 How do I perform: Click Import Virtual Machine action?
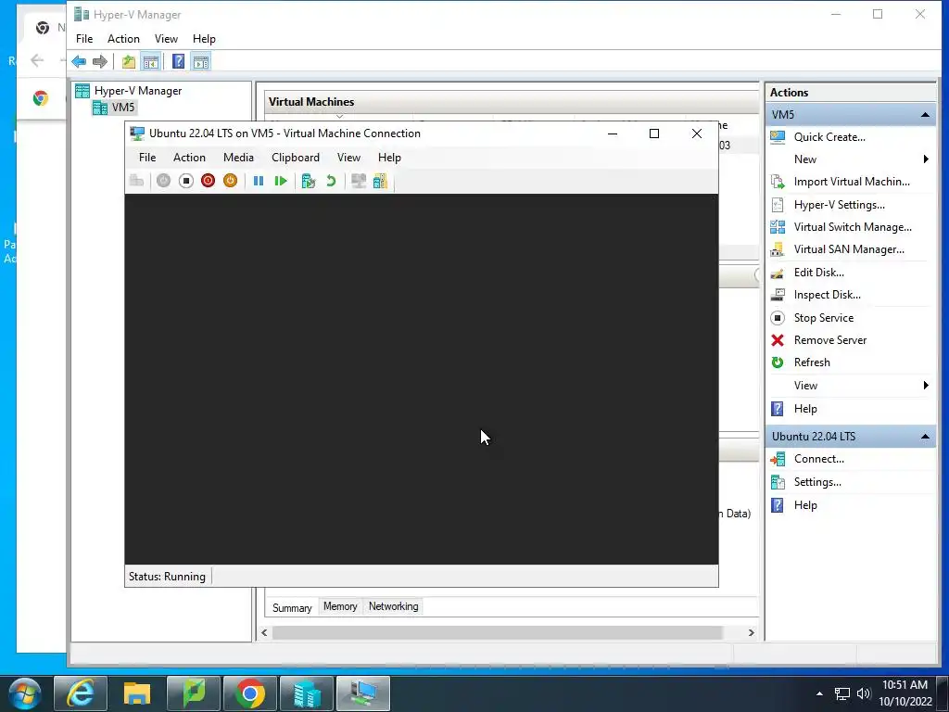pyautogui.click(x=852, y=182)
